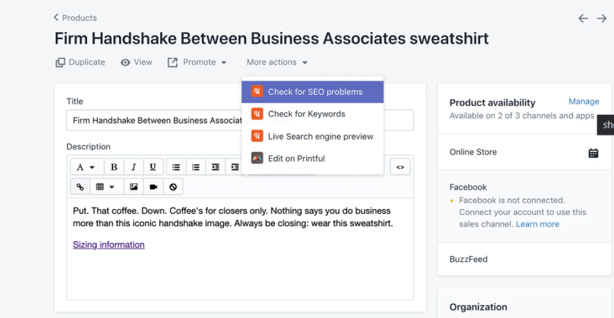Select Check for Keywords
This screenshot has width=614, height=318.
pos(312,114)
